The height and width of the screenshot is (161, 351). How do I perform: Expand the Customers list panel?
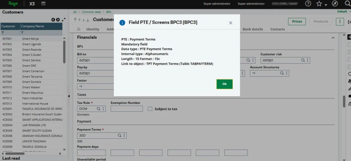tap(64, 20)
